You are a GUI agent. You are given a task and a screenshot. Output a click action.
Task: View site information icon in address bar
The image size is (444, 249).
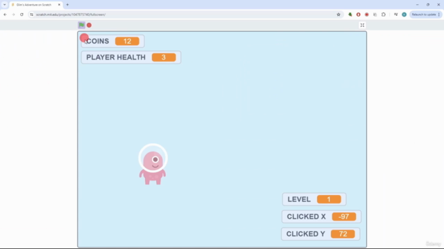point(31,15)
